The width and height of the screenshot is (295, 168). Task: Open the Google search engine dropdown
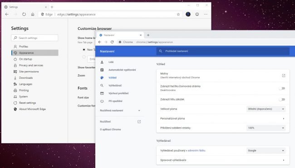[x=265, y=150]
